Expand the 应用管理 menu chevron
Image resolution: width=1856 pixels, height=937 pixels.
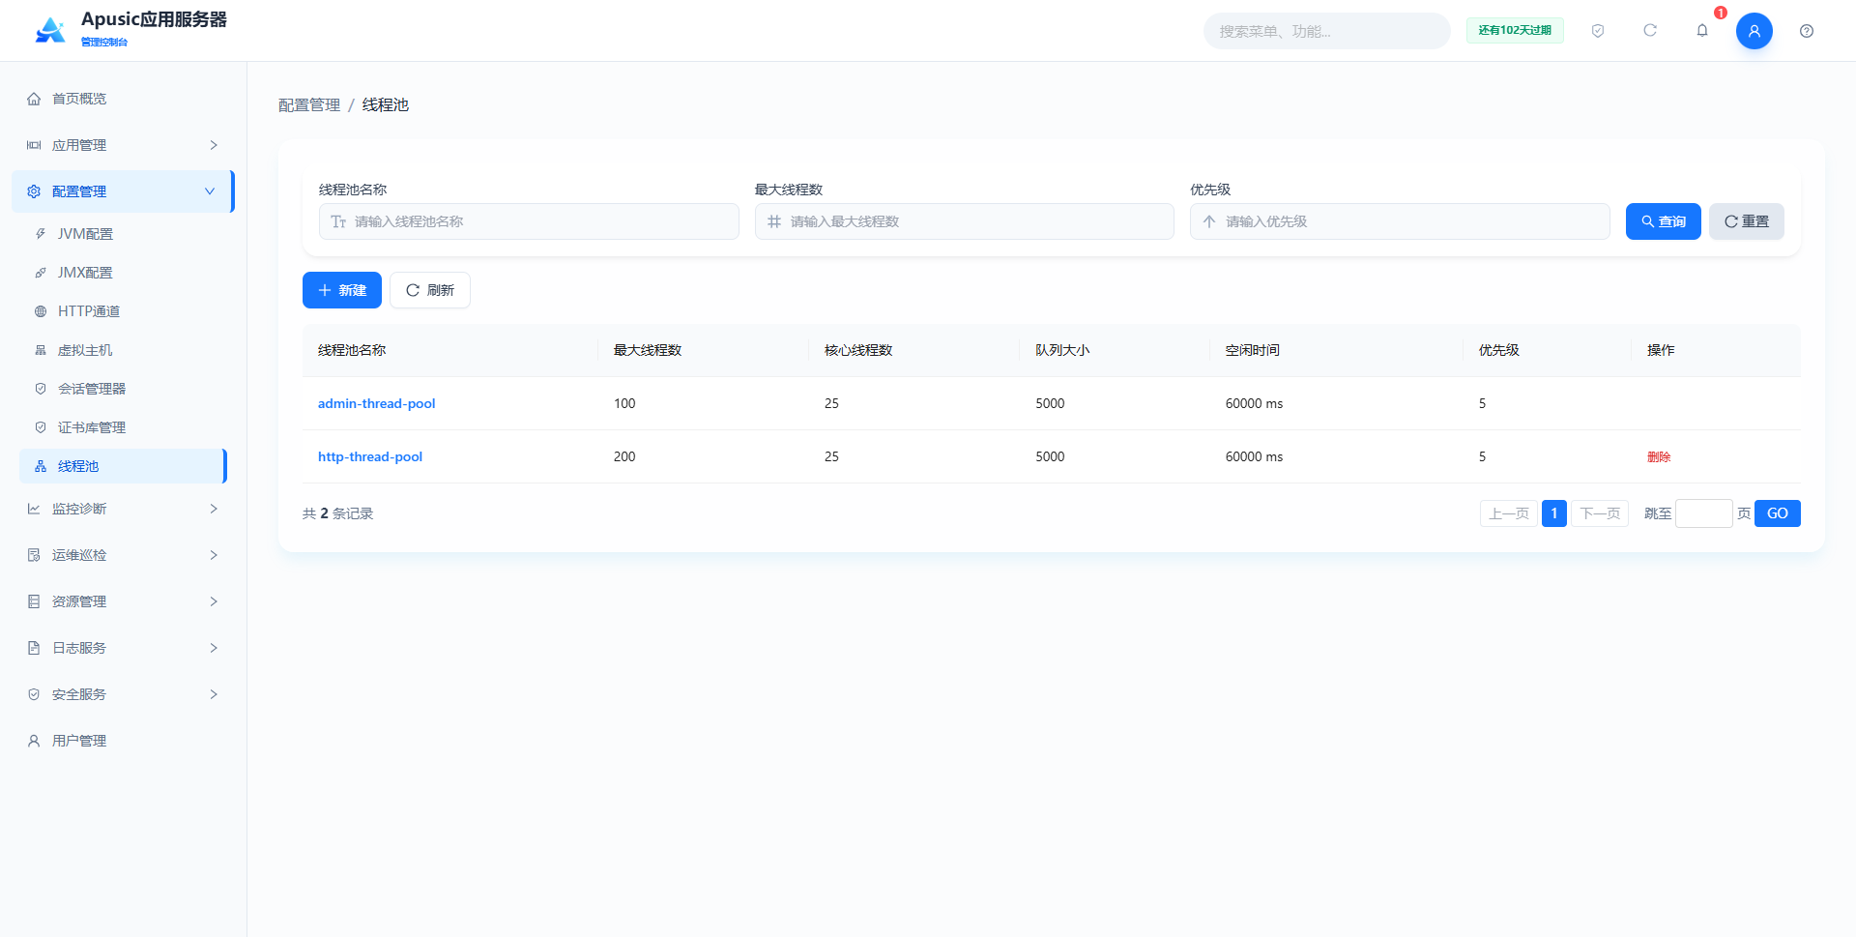pos(214,145)
